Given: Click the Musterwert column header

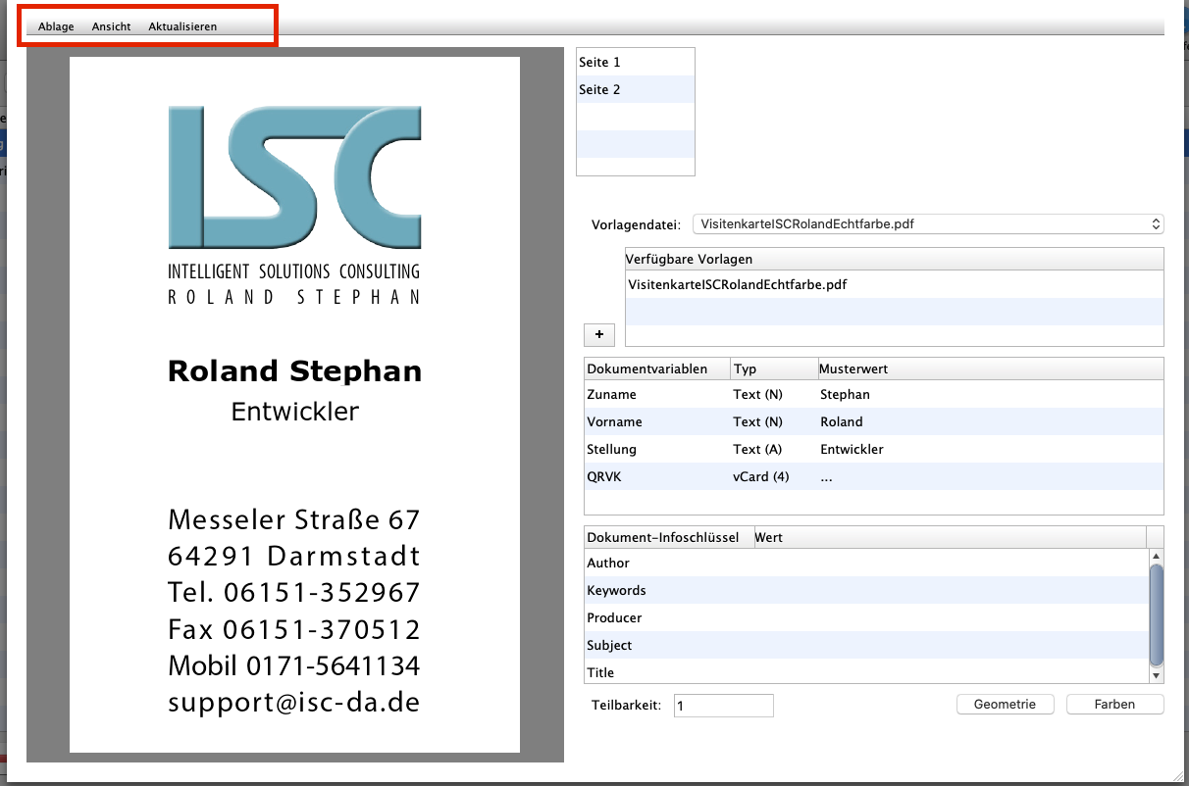Looking at the screenshot, I should 991,368.
